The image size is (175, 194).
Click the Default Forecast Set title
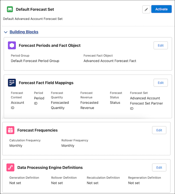coord(35,9)
